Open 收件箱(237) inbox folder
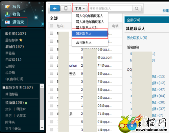 coord(16,34)
